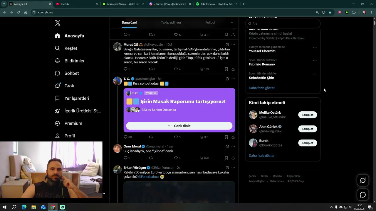This screenshot has height=211, width=376.
Task: Open İçerik Üreticisi studio in sidebar
Action: pyautogui.click(x=78, y=111)
